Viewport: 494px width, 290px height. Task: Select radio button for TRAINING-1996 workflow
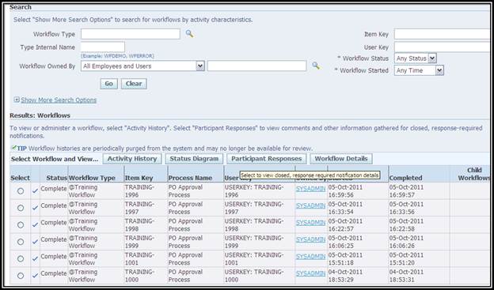coord(21,191)
